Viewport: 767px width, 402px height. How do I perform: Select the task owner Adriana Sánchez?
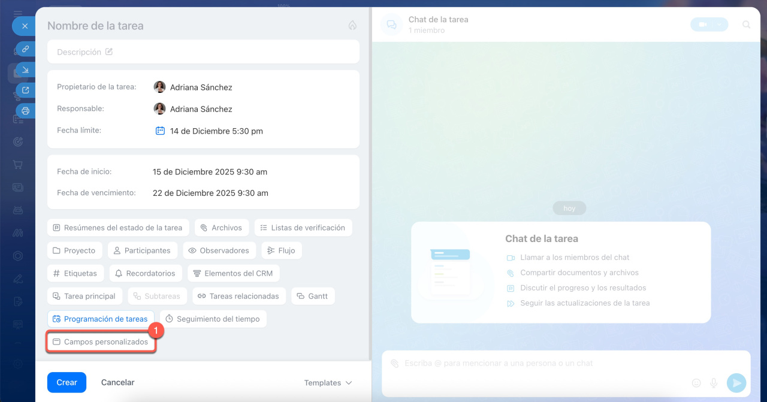[x=193, y=87]
